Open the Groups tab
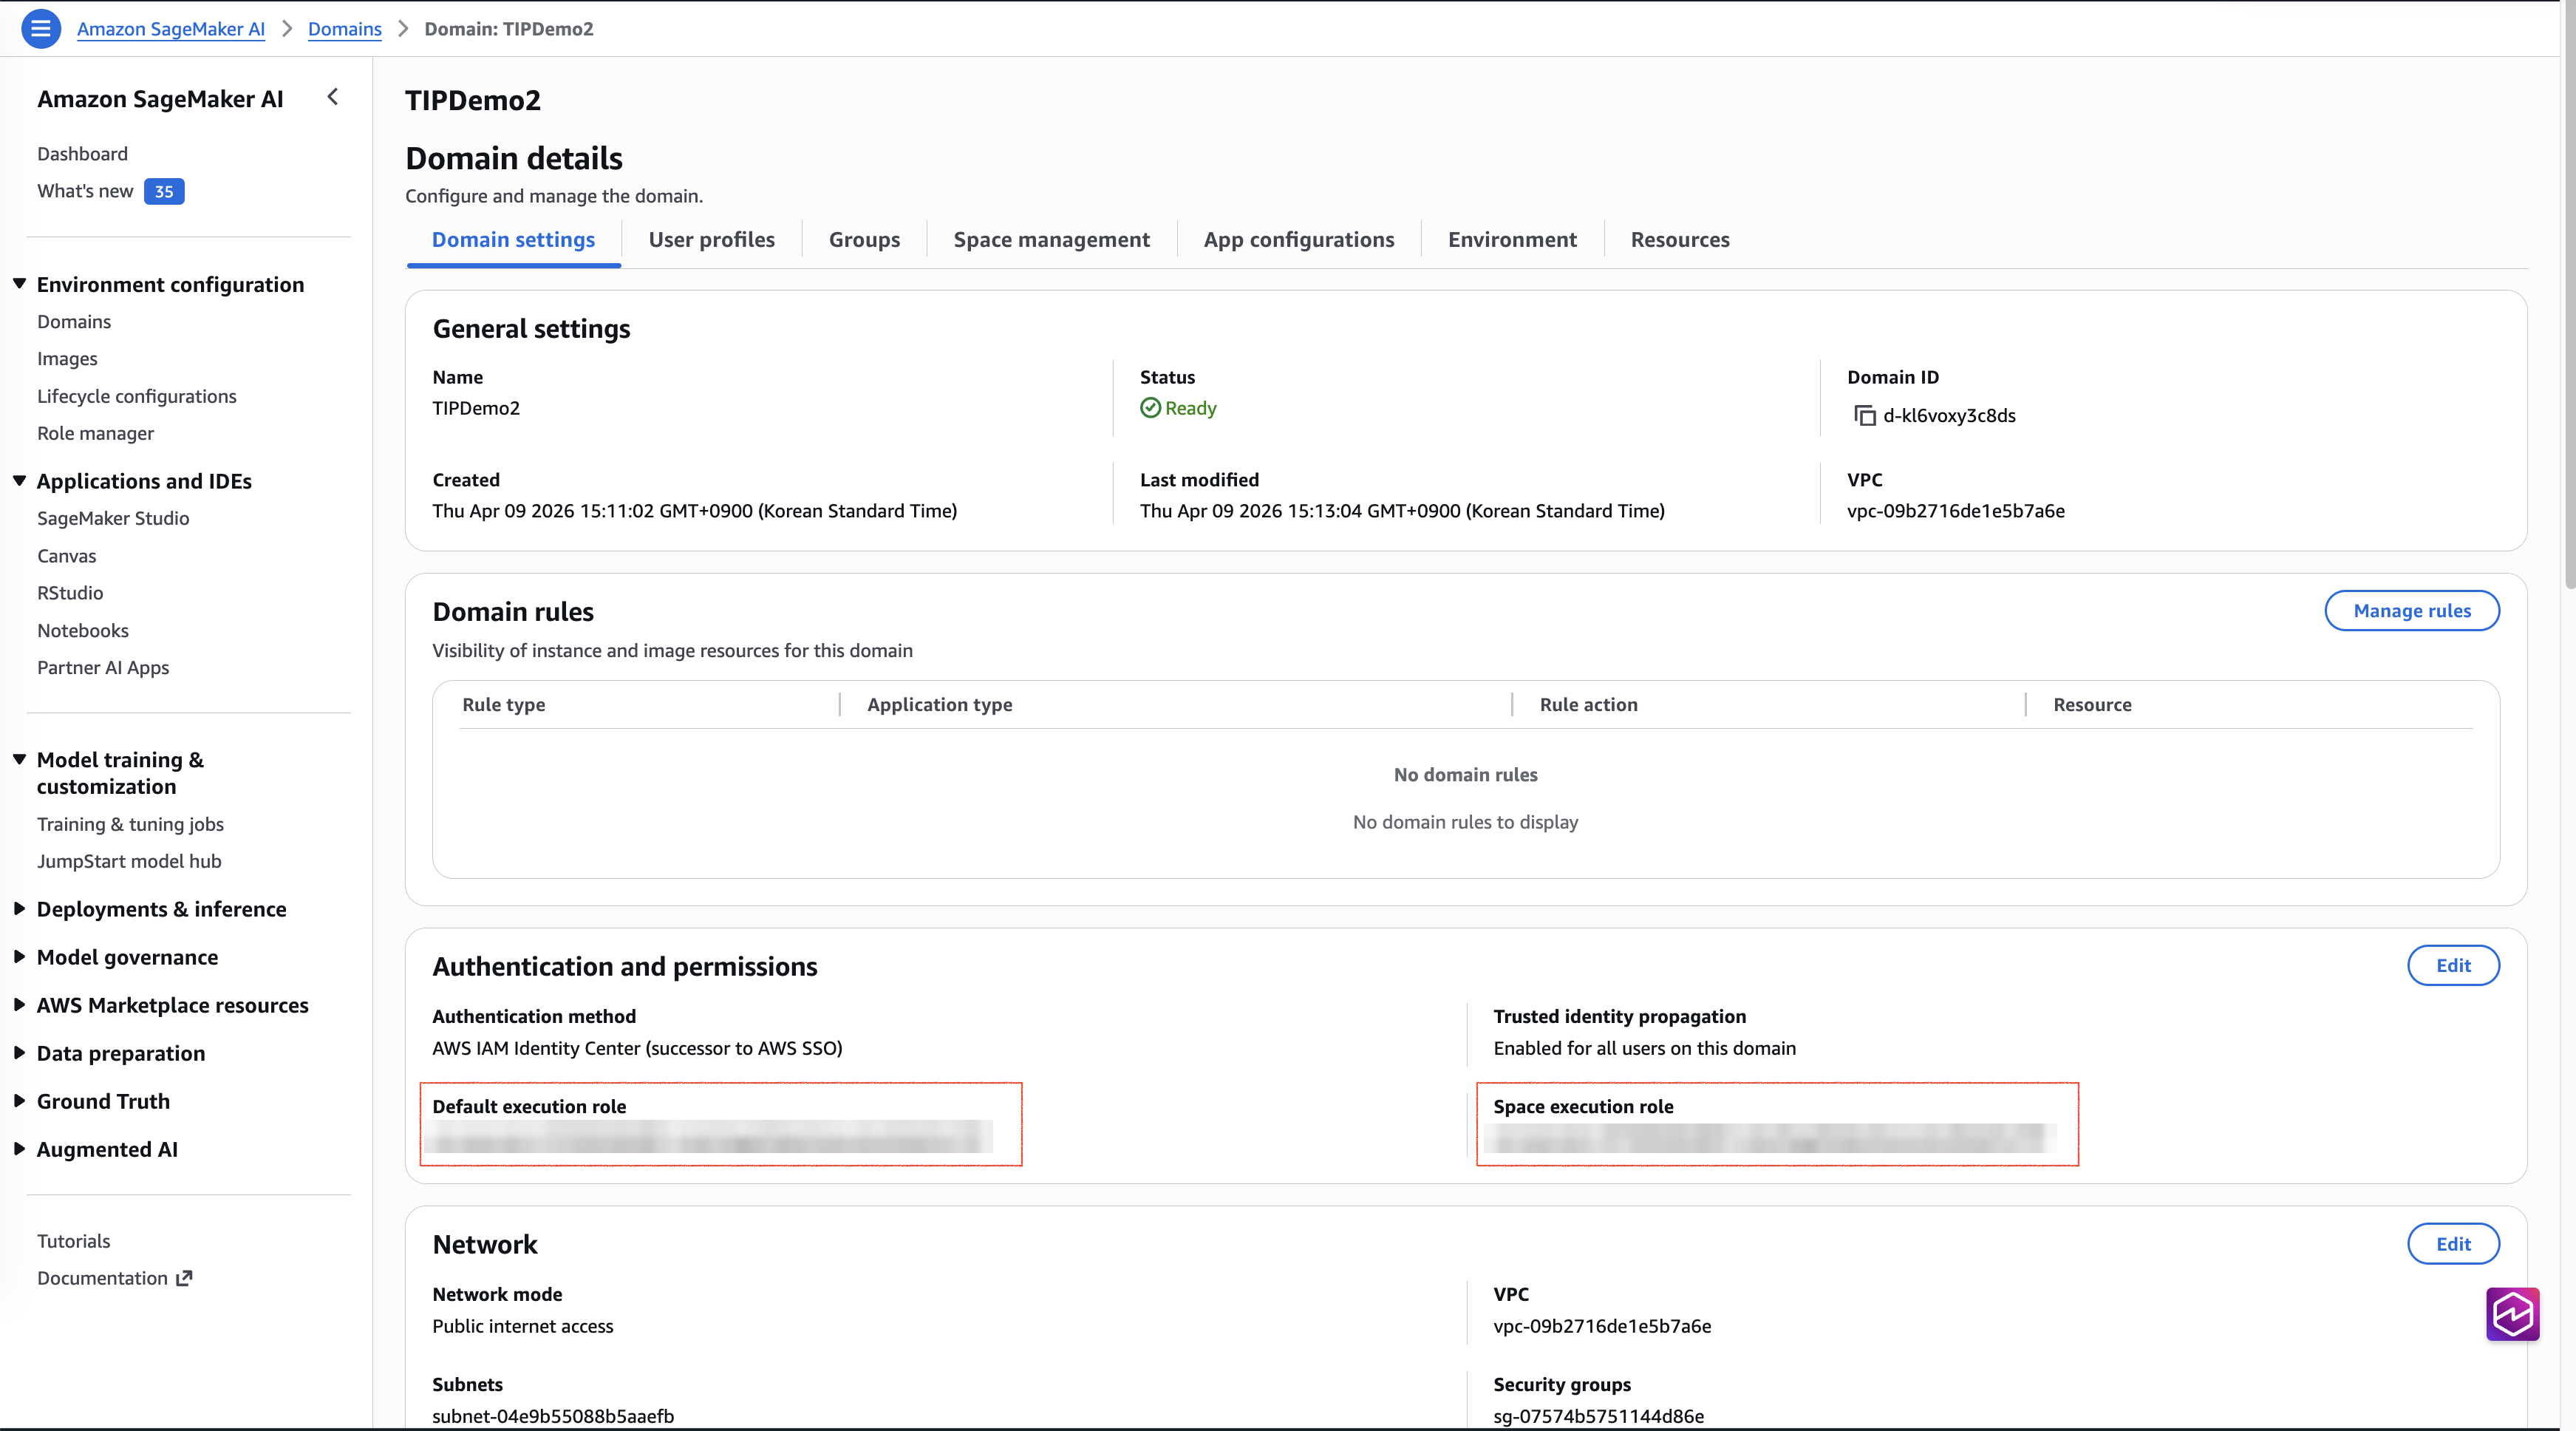Viewport: 2576px width, 1431px height. (x=864, y=240)
